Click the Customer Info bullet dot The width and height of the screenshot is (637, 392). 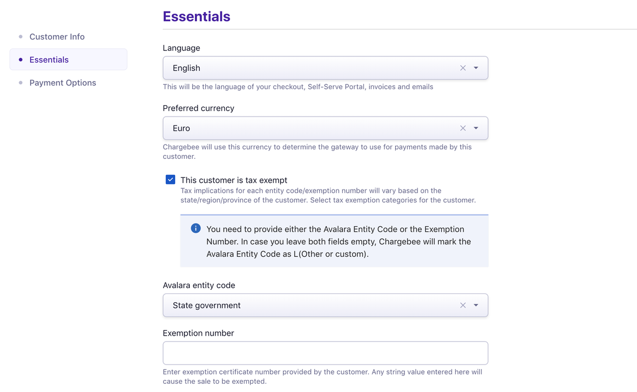[x=21, y=37]
